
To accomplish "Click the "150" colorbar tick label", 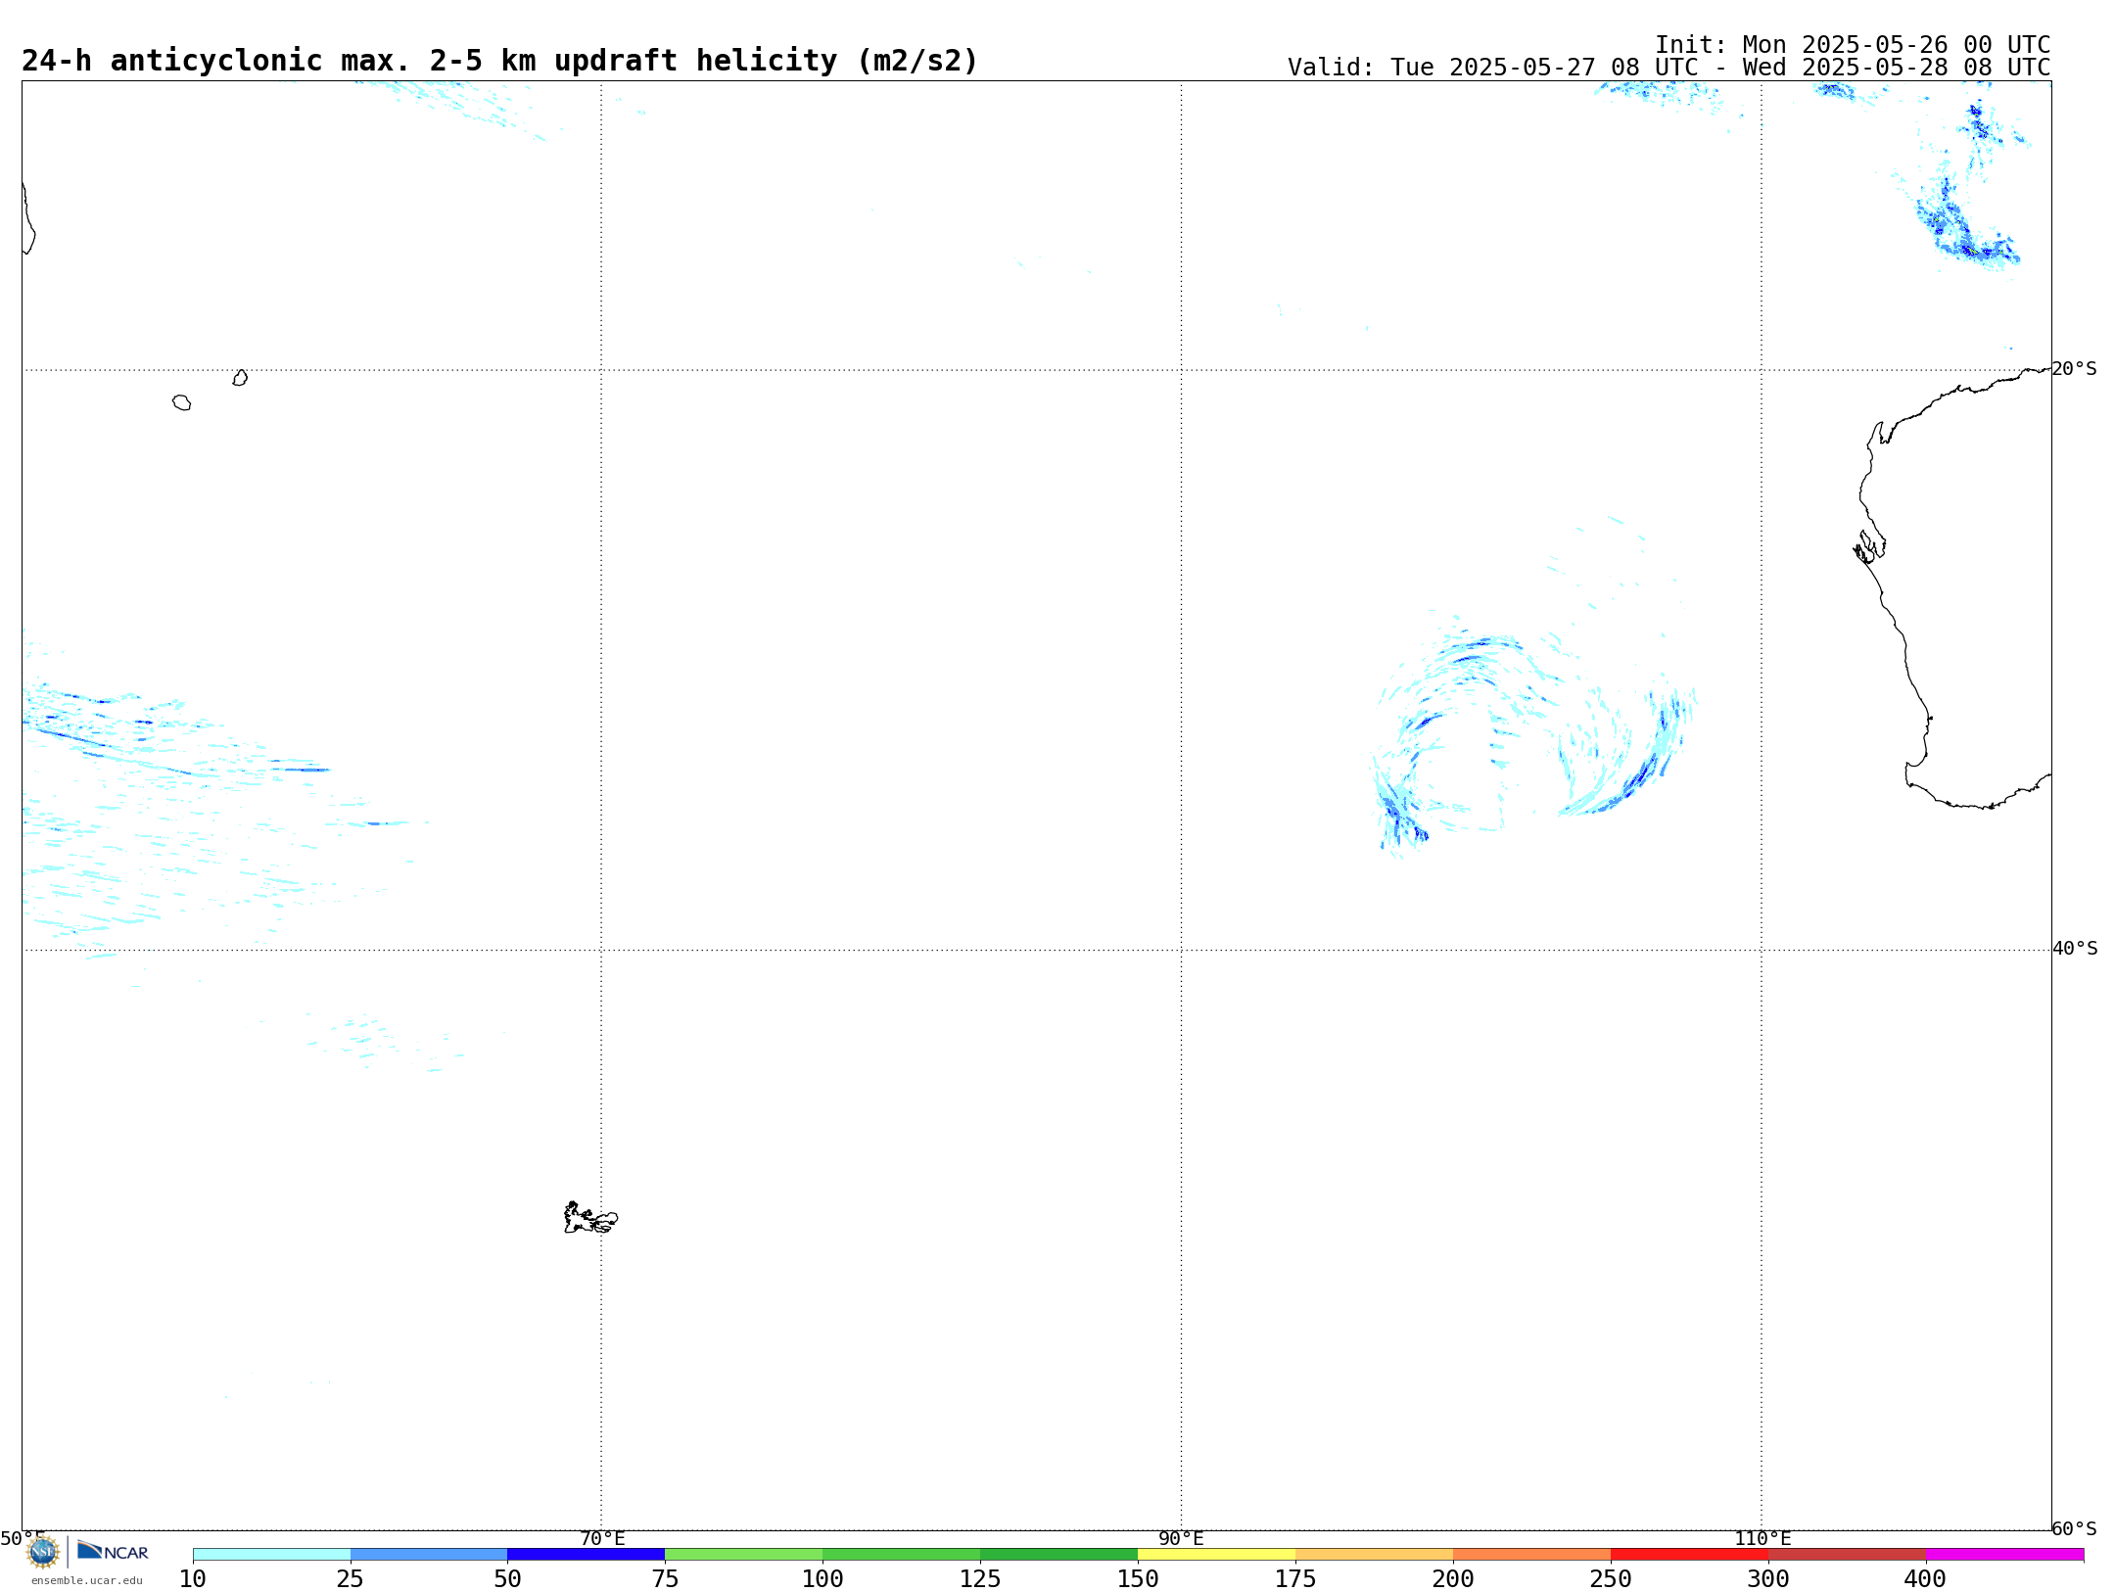I will click(x=1139, y=1579).
